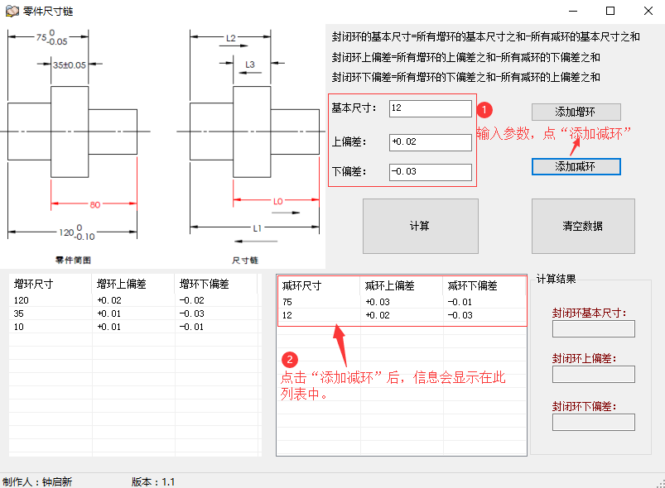Focus the 下偏差 input field
This screenshot has width=665, height=488.
[431, 172]
